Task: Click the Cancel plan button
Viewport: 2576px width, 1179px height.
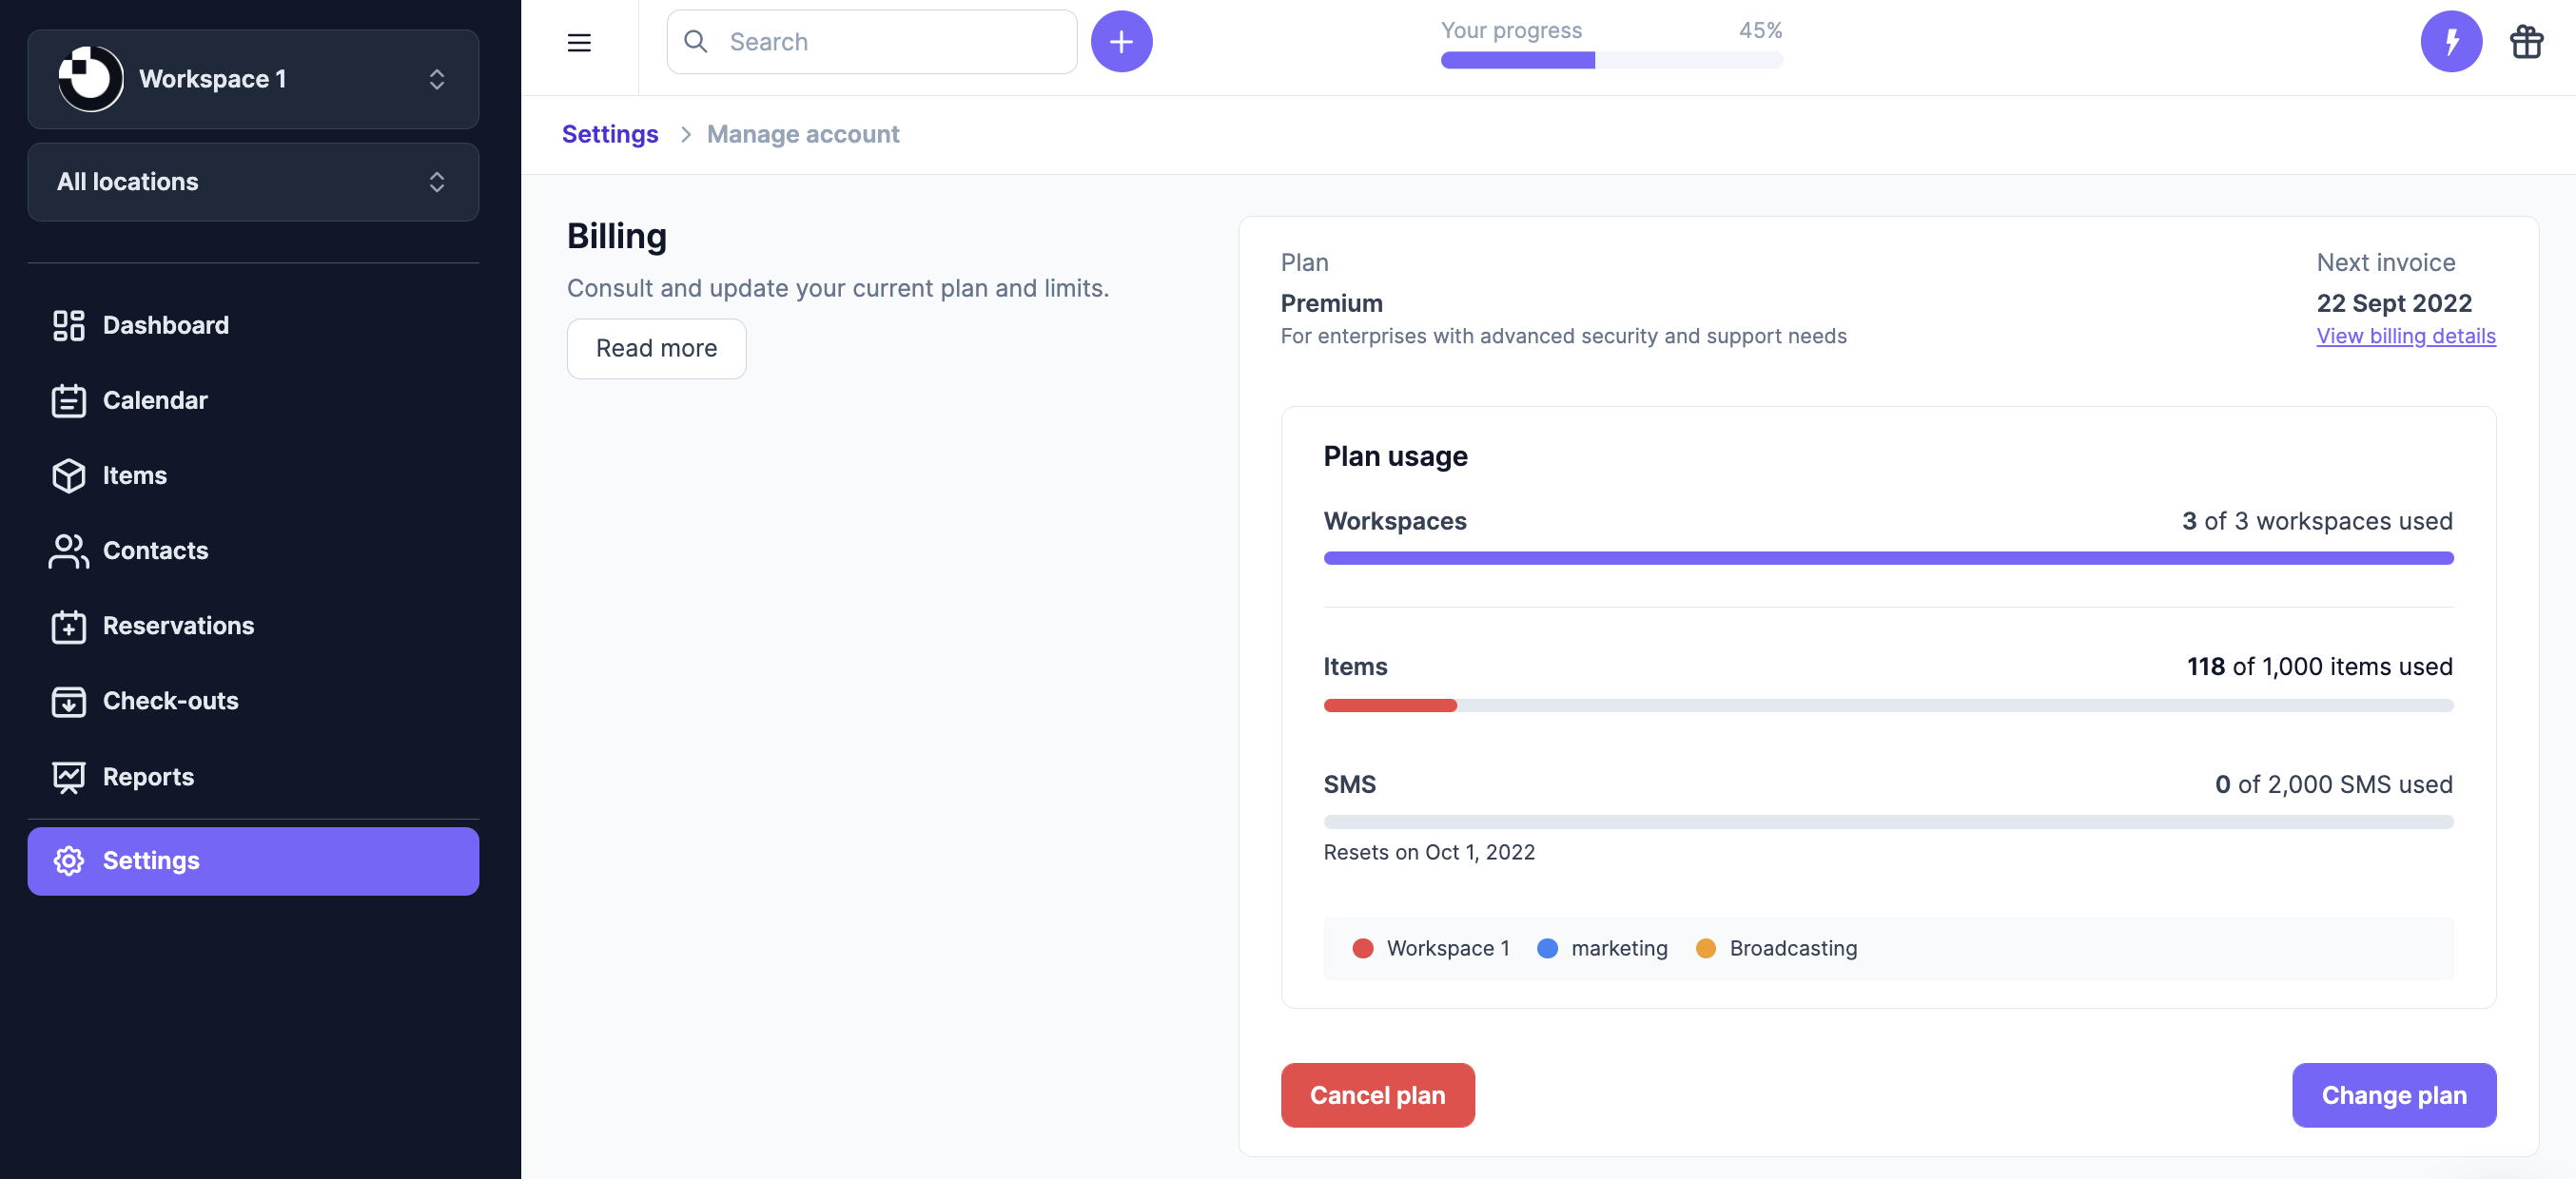Action: [x=1377, y=1095]
